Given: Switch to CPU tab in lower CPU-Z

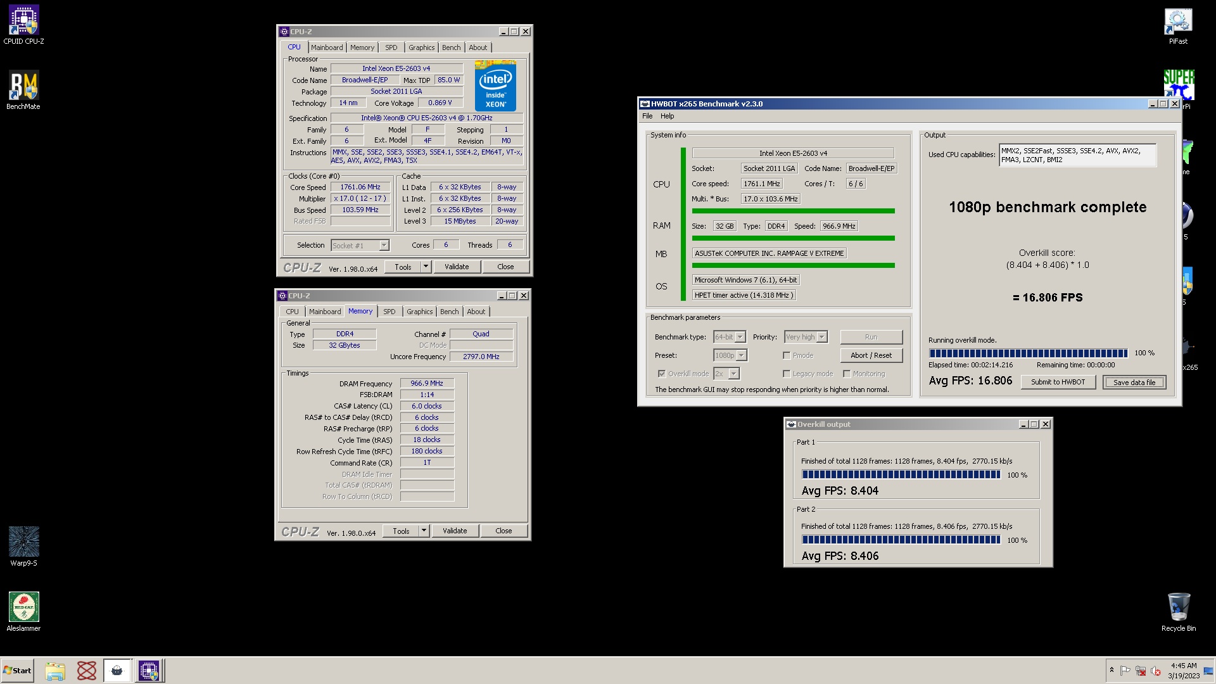Looking at the screenshot, I should (292, 312).
